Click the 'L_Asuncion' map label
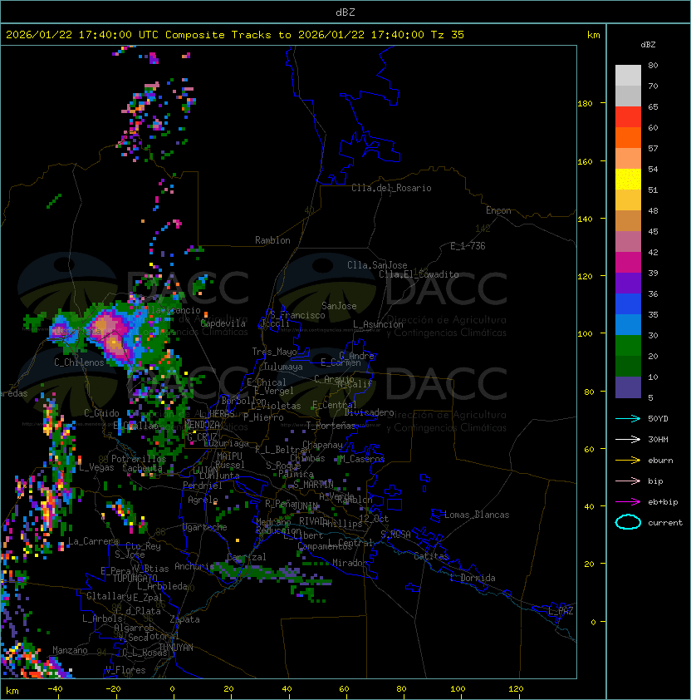 click(x=378, y=324)
